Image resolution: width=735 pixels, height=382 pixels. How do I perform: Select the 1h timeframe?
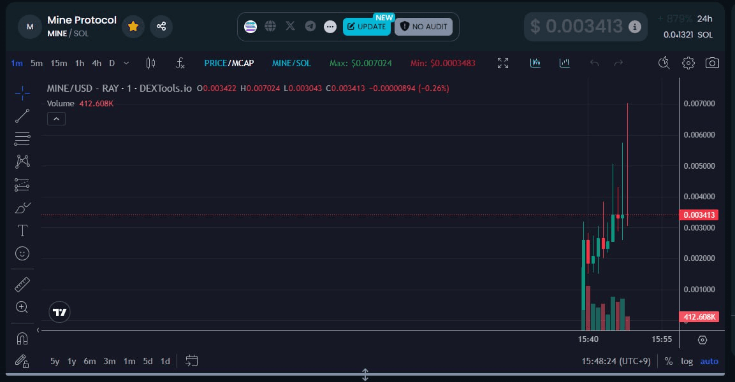point(80,63)
